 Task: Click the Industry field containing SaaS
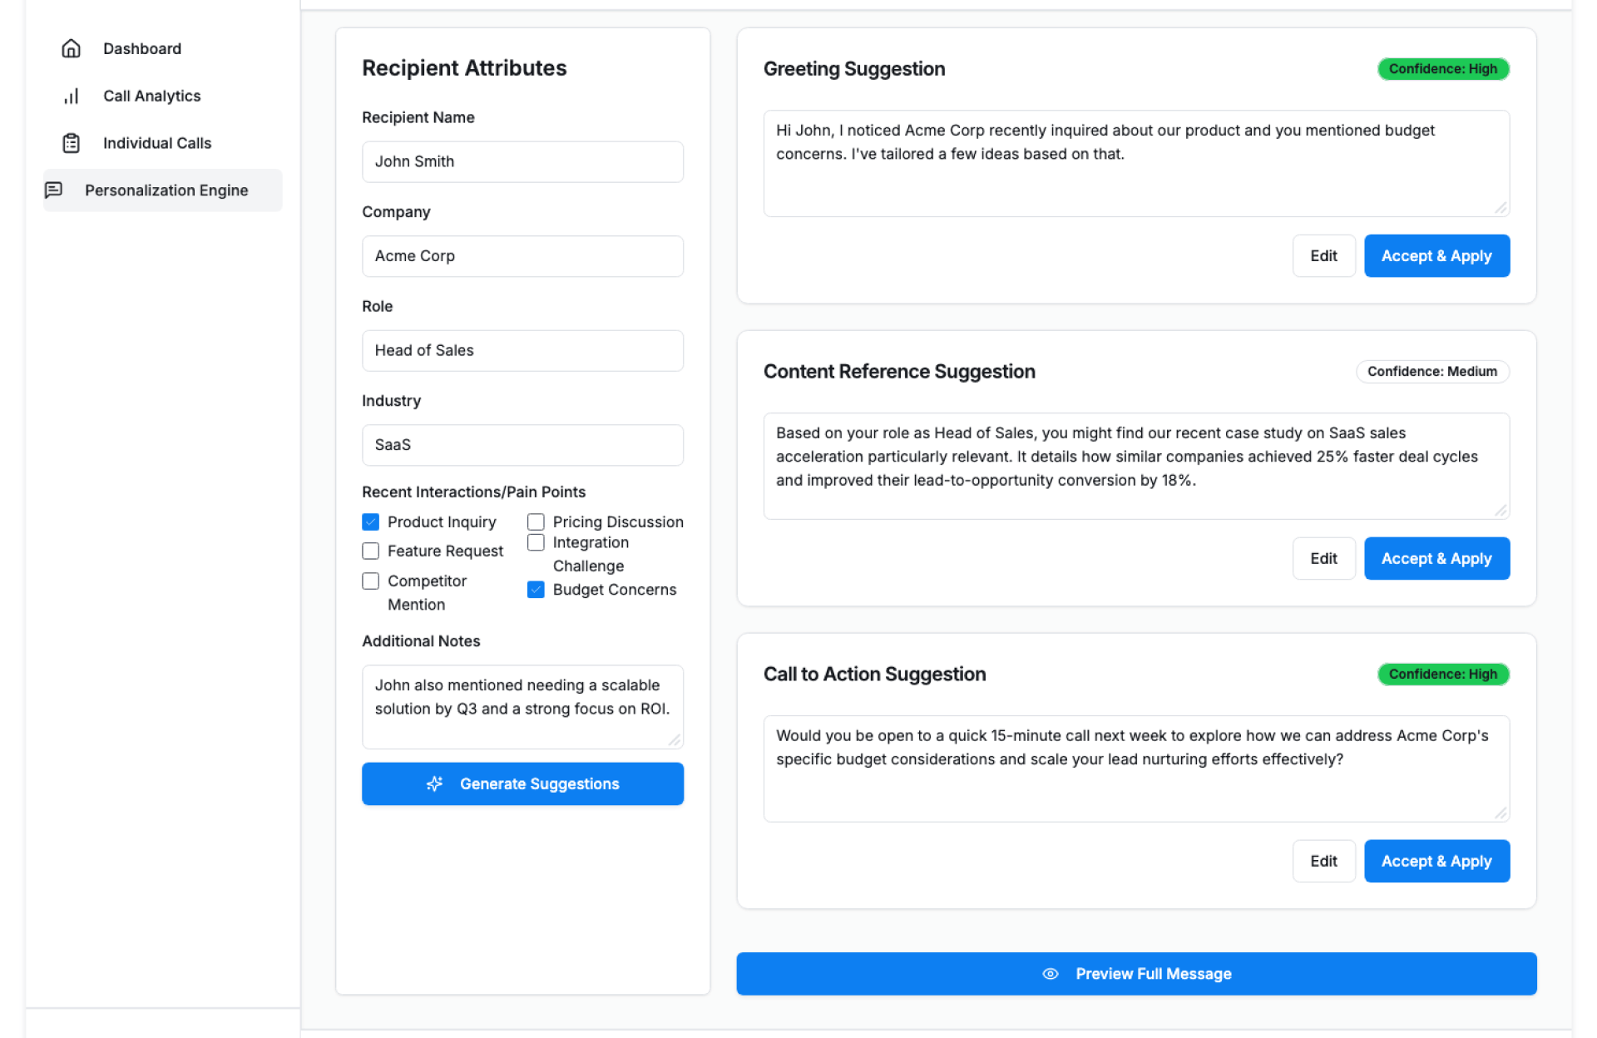pyautogui.click(x=522, y=445)
